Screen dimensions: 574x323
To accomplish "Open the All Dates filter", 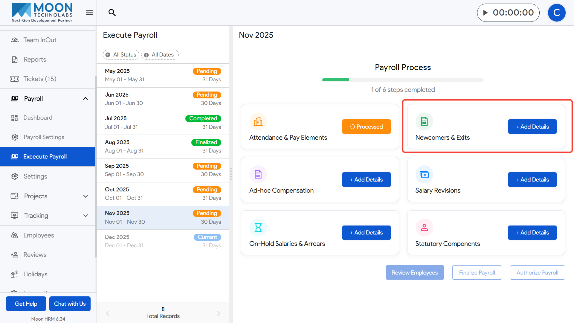I will [160, 55].
